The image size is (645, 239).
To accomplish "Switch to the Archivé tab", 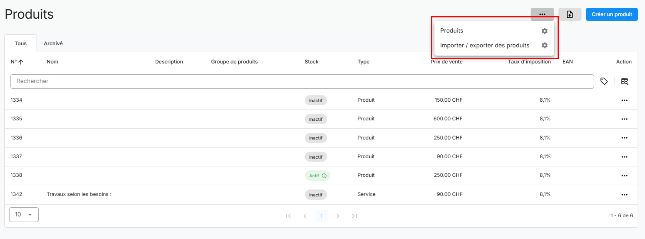I will point(53,43).
